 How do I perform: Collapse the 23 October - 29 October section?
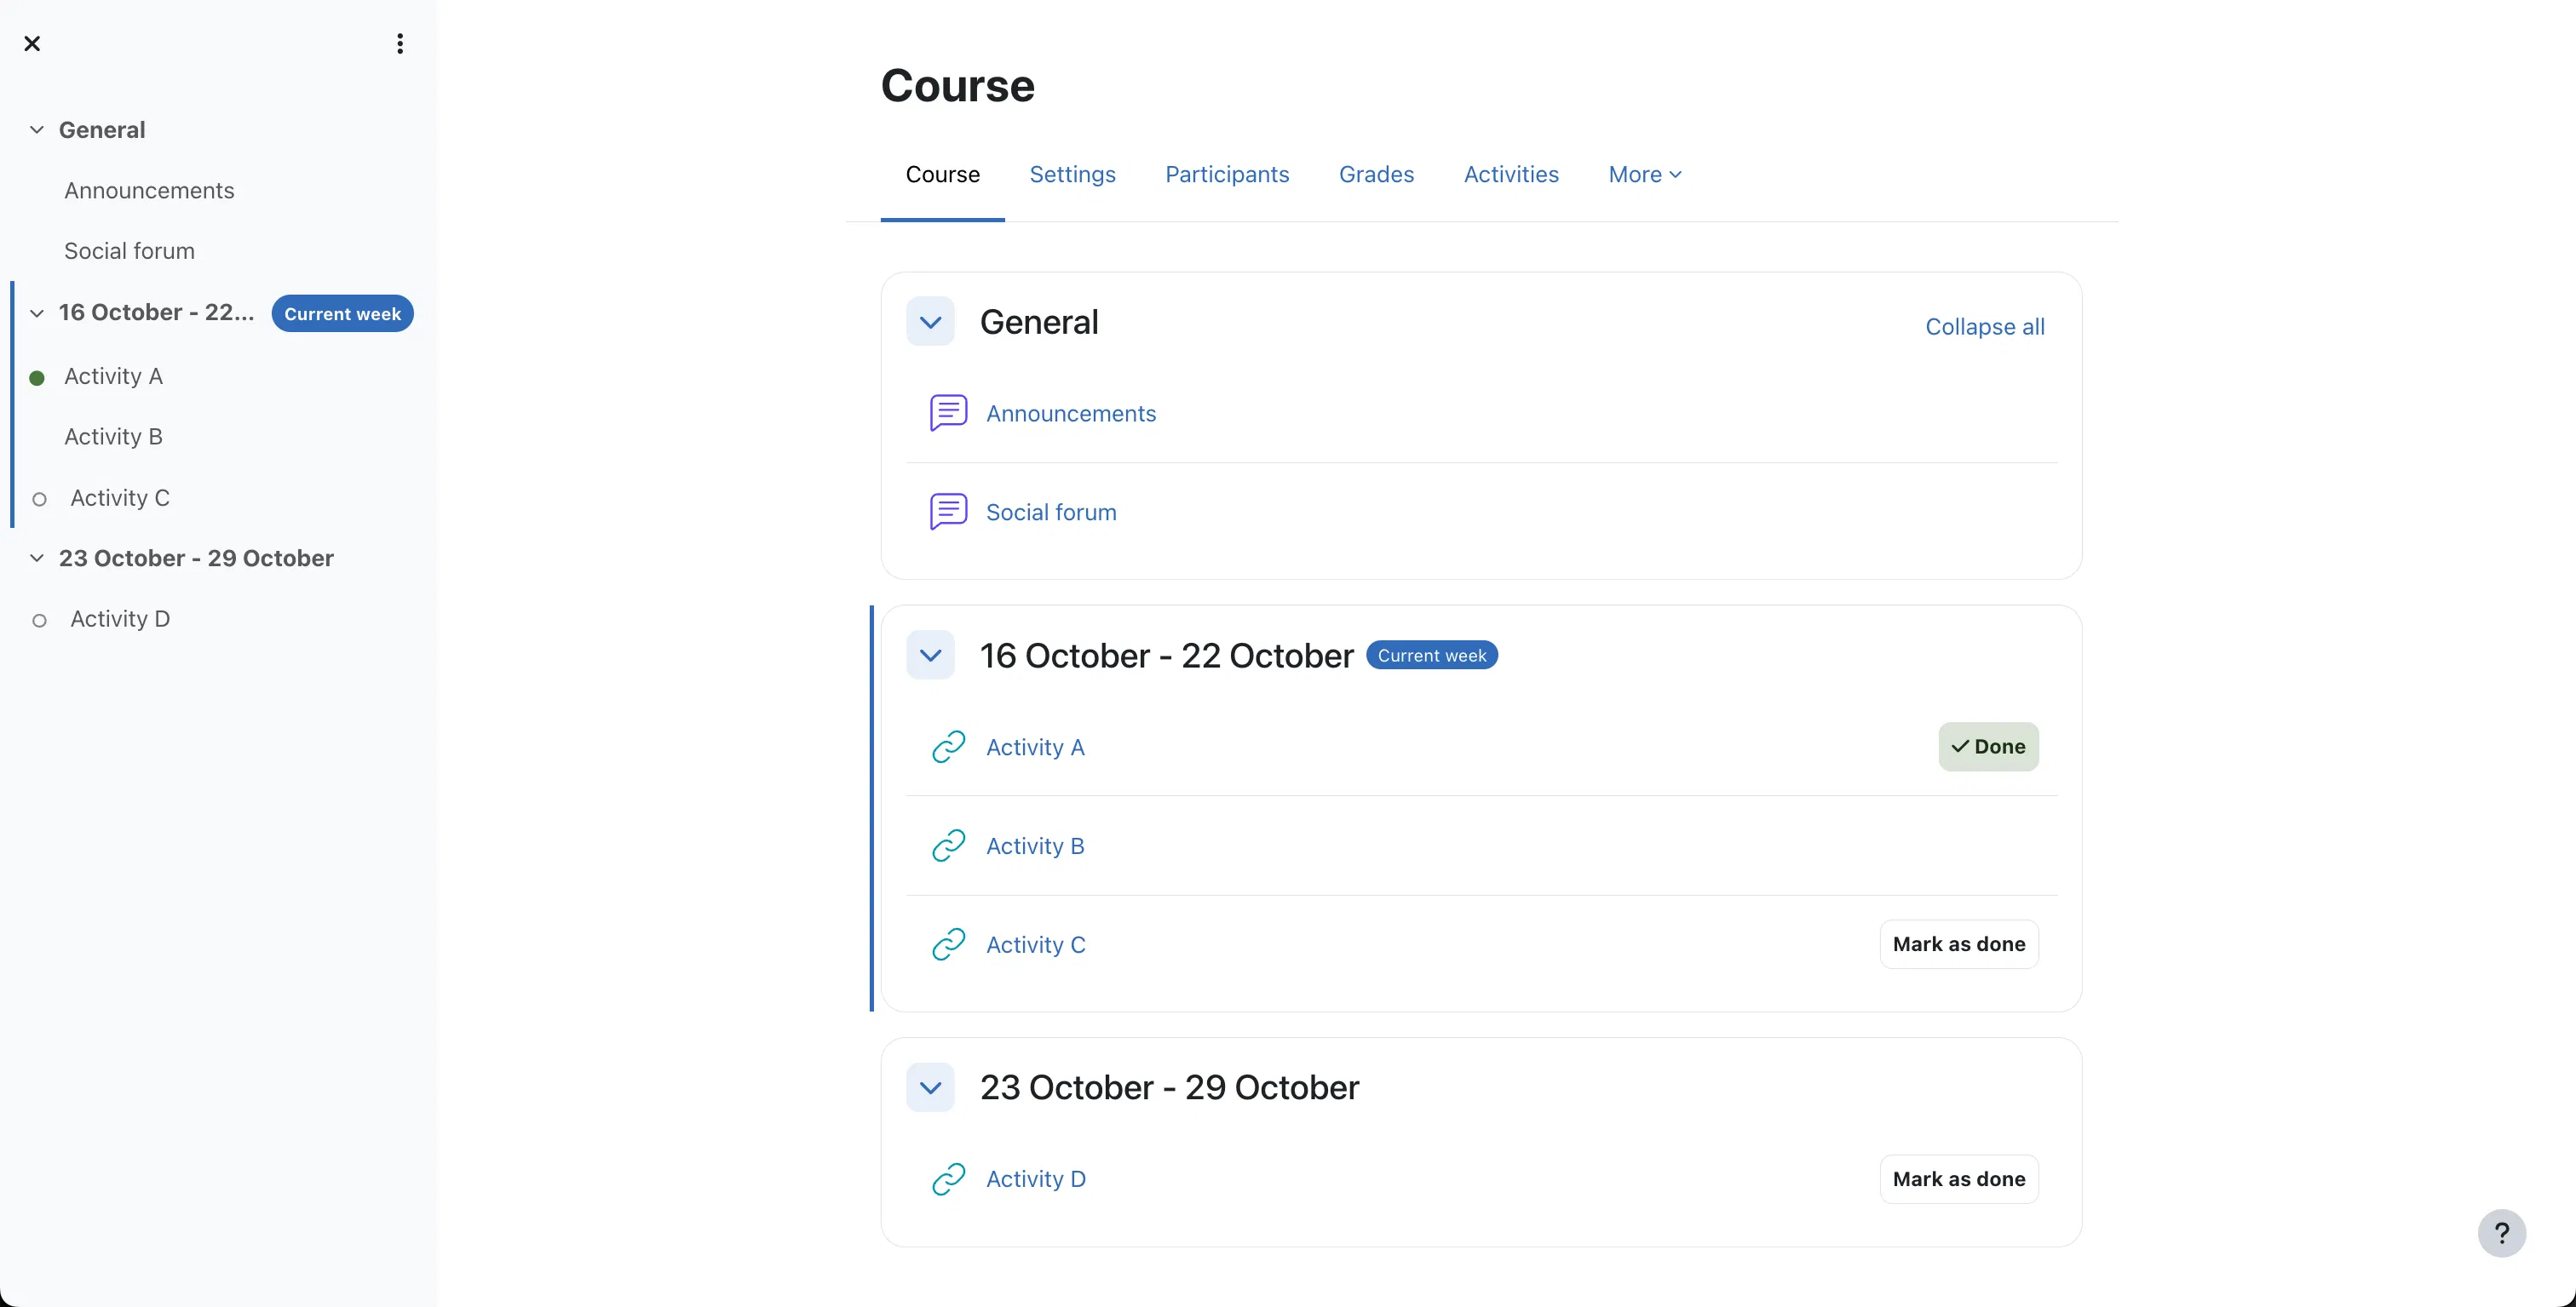click(x=930, y=1087)
